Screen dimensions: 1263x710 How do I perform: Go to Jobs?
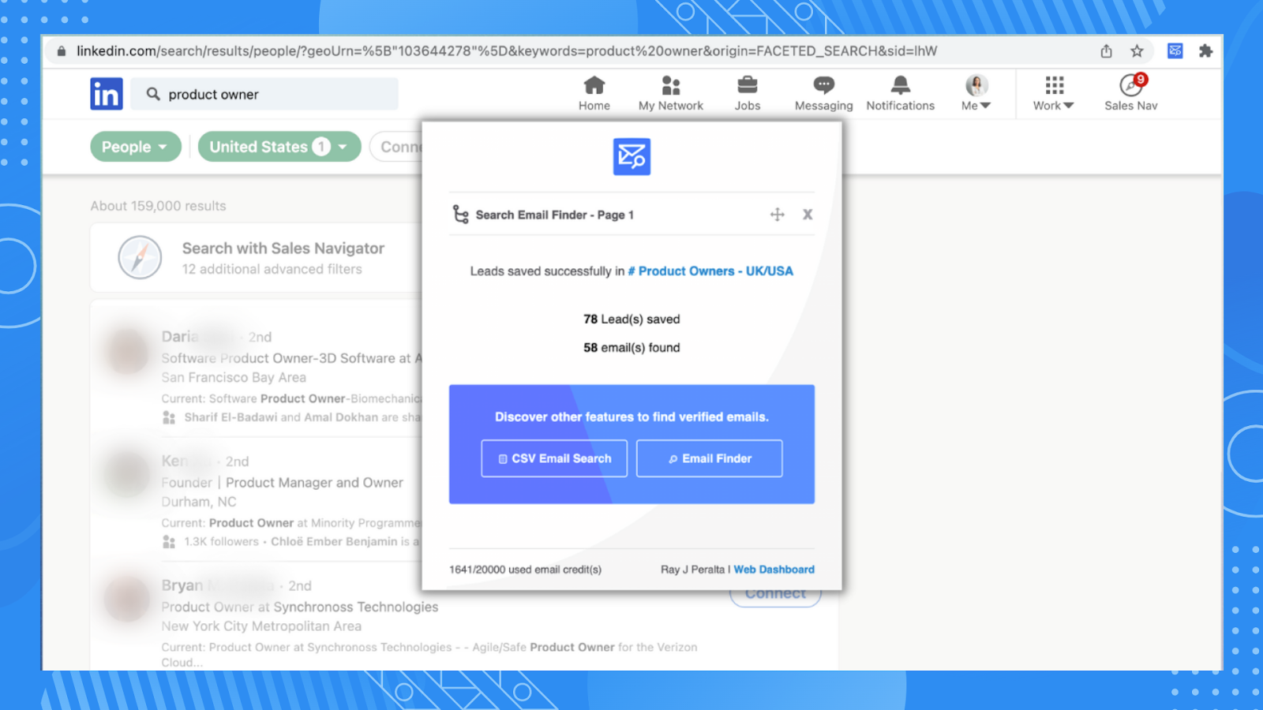tap(748, 94)
